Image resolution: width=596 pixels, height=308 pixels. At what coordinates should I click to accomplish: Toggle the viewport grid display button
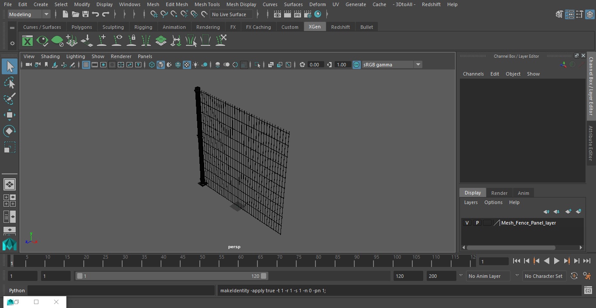pyautogui.click(x=86, y=65)
